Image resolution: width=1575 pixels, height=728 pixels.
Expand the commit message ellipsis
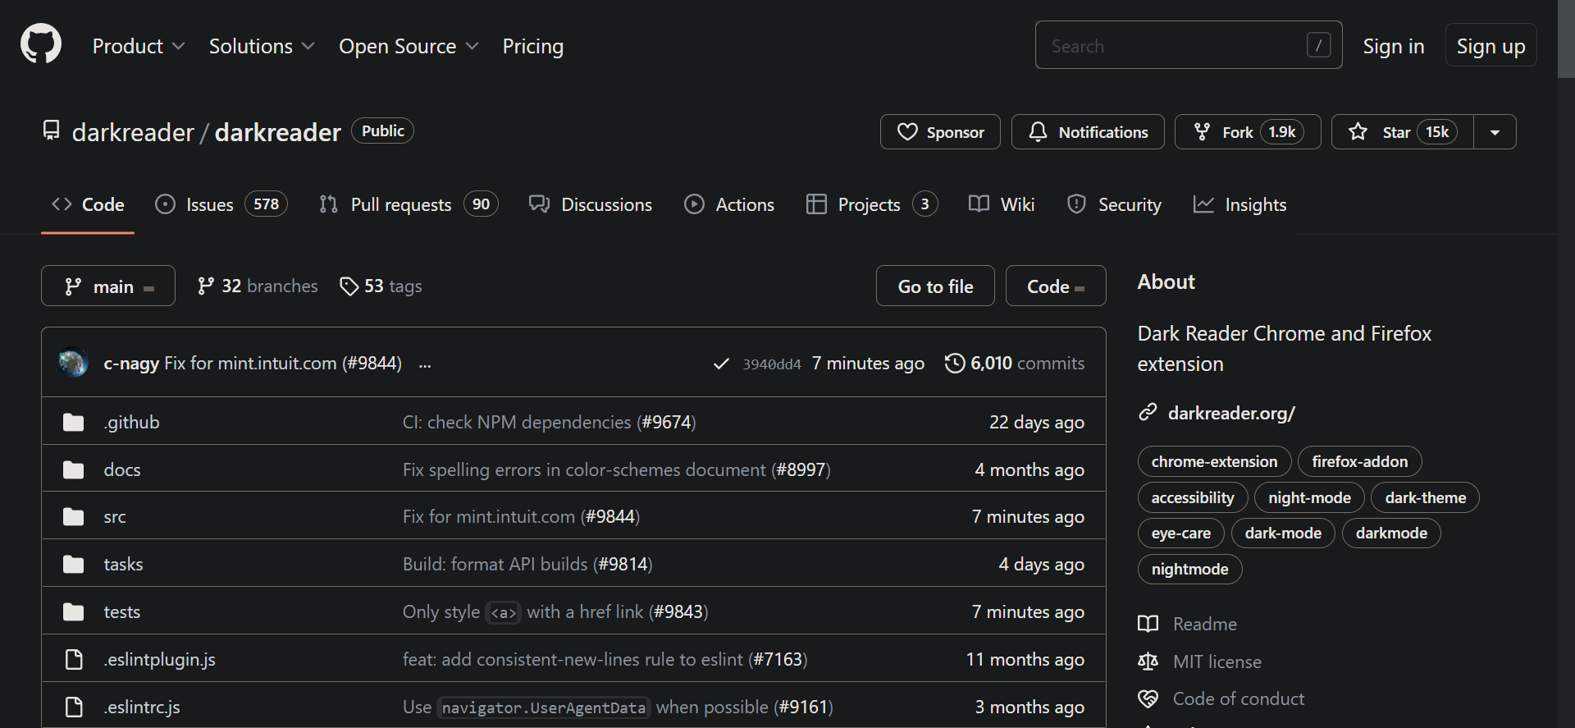425,364
